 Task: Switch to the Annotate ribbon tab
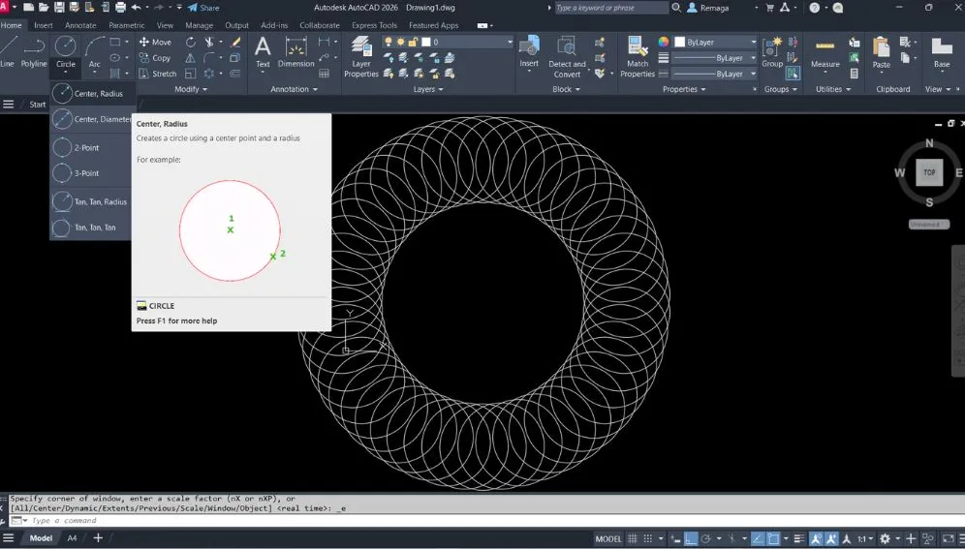coord(80,25)
